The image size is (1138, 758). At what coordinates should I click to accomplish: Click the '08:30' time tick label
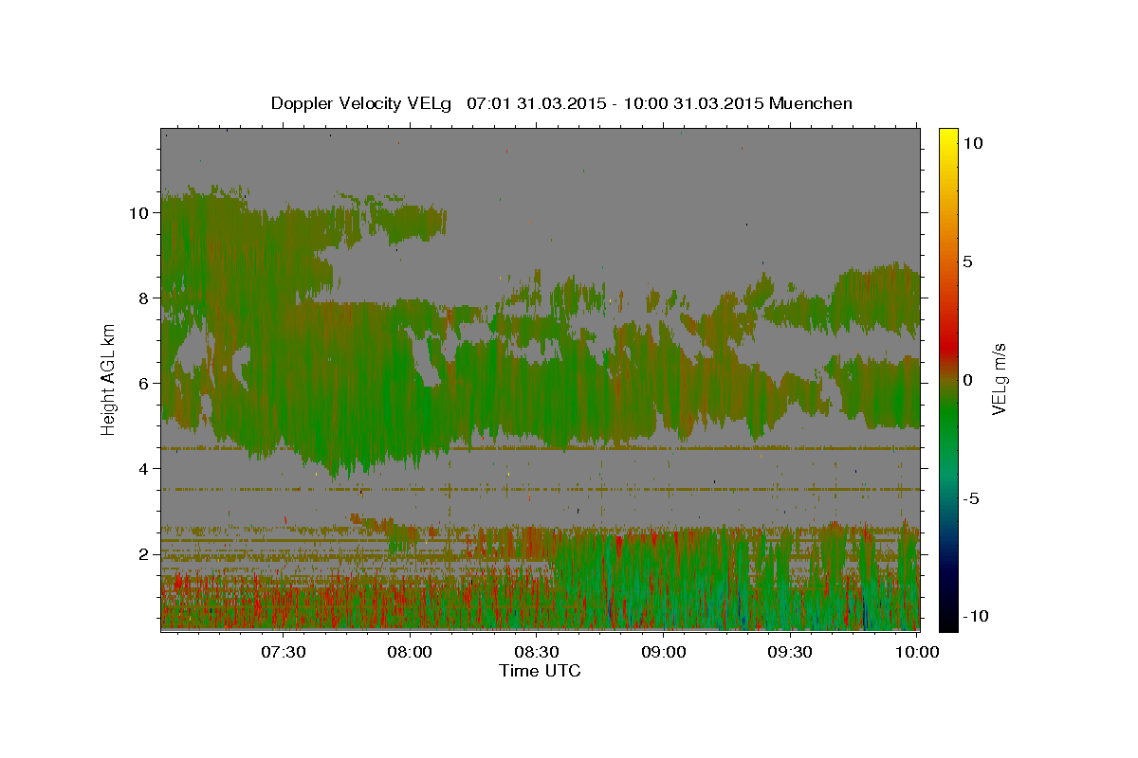(x=538, y=652)
